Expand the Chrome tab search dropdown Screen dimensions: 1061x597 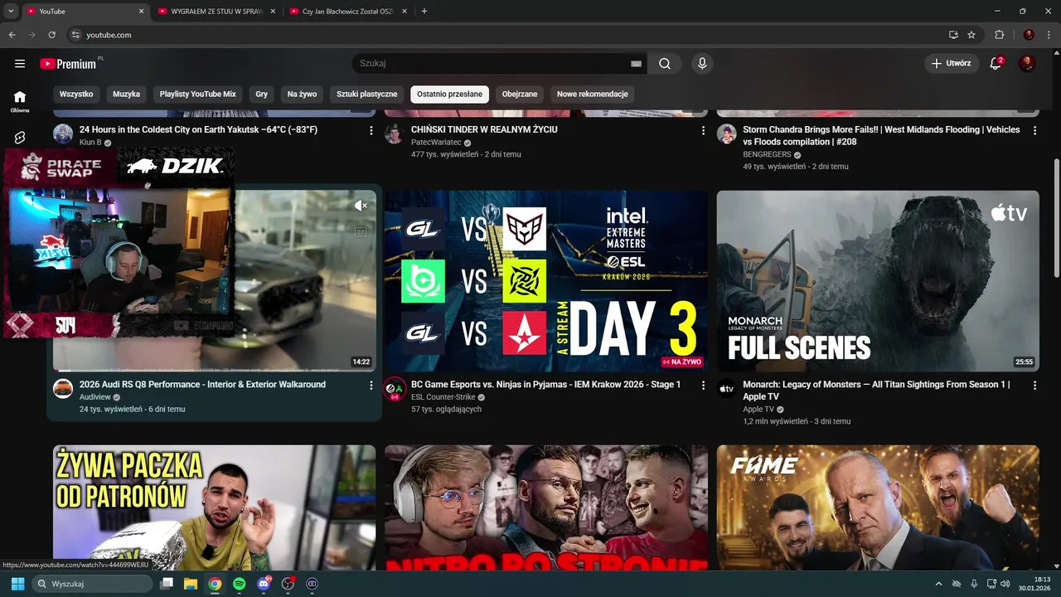[11, 11]
